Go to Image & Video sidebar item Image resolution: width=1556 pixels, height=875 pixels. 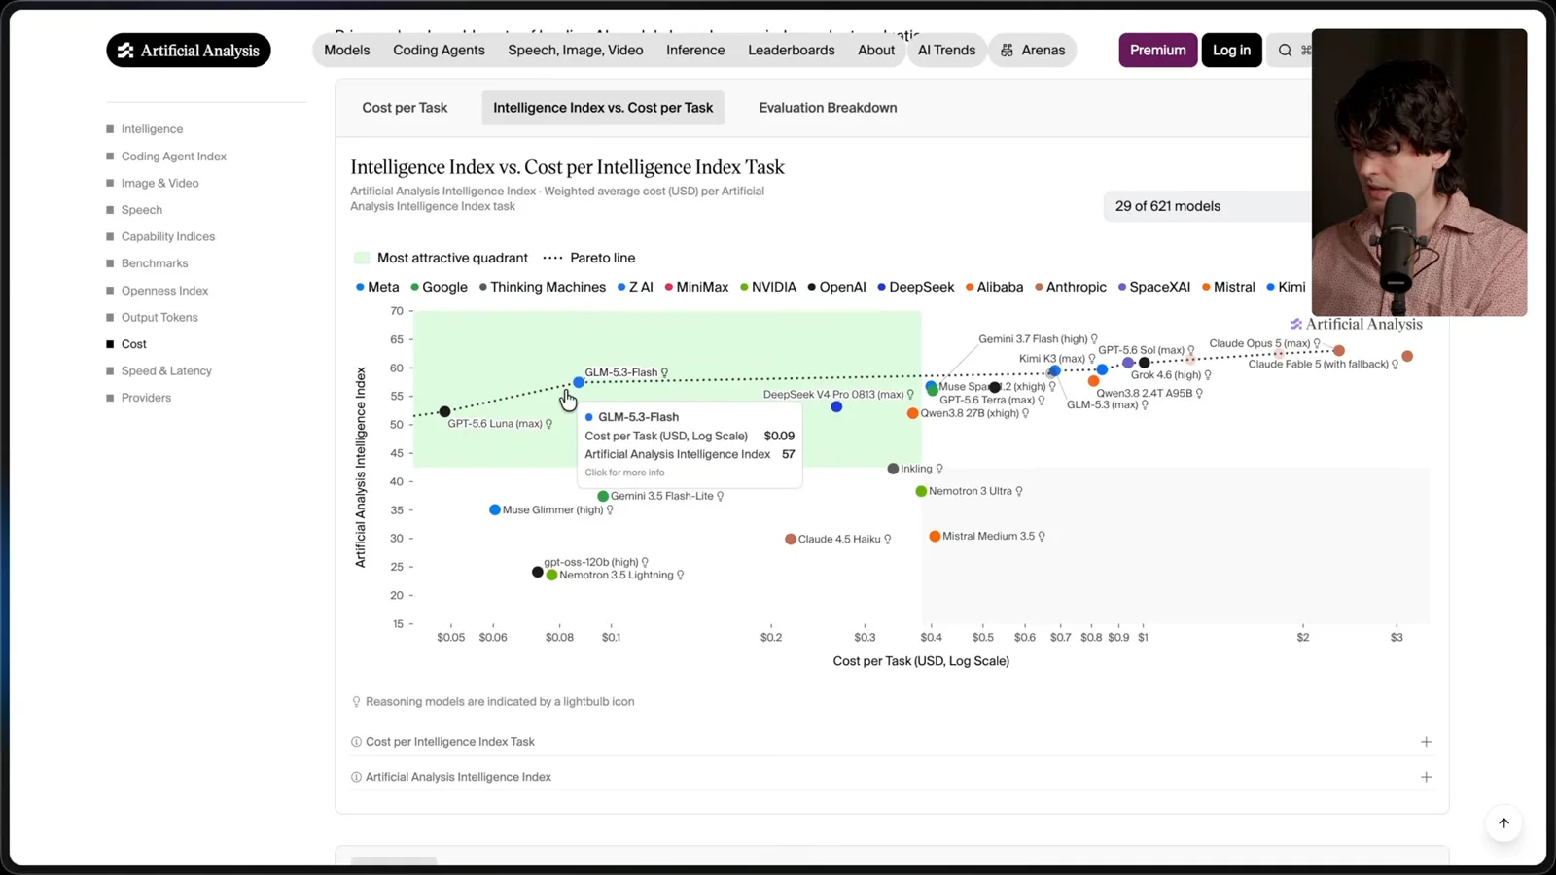coord(159,183)
